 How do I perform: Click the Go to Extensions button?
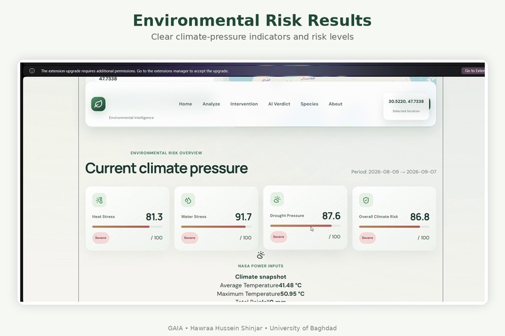pos(474,71)
